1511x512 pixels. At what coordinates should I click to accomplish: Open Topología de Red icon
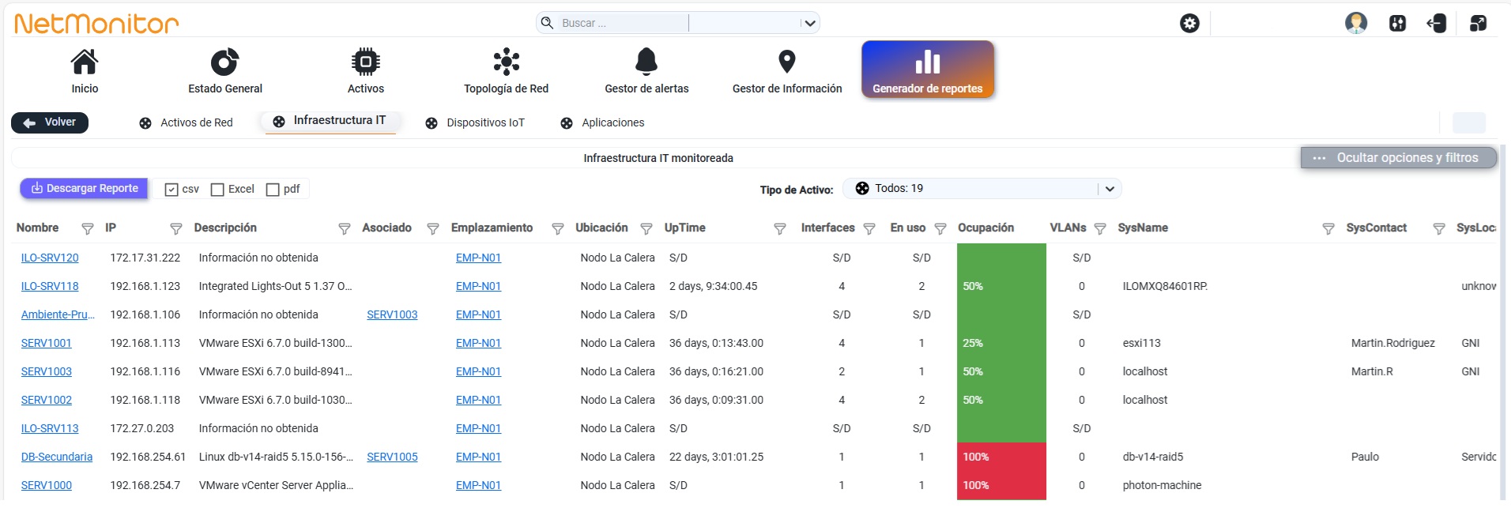[506, 62]
